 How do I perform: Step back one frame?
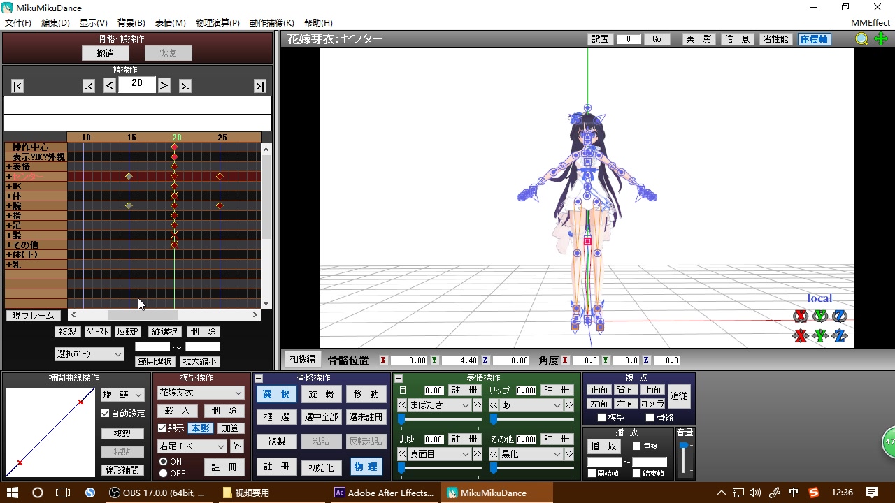point(110,85)
